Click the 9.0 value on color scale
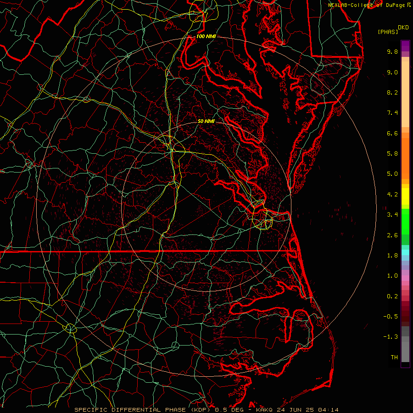Viewport: 413px width, 413px height. point(392,72)
